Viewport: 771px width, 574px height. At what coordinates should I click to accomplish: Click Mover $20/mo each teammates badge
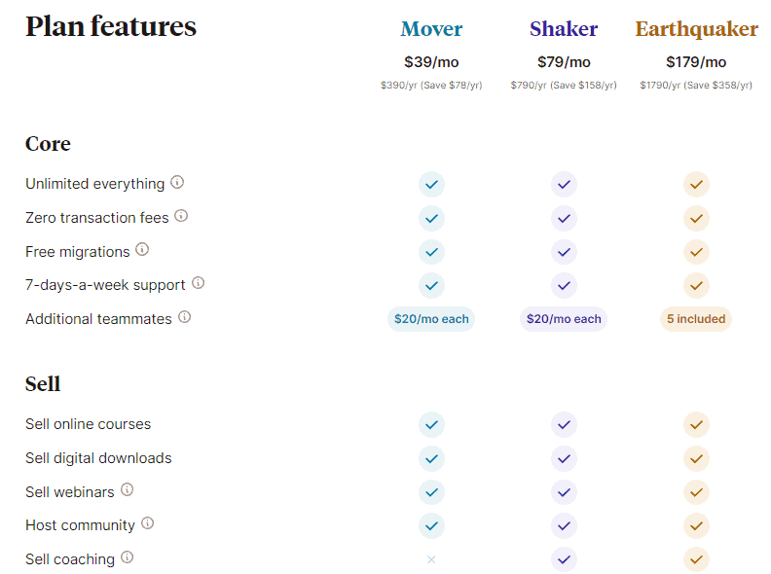431,319
